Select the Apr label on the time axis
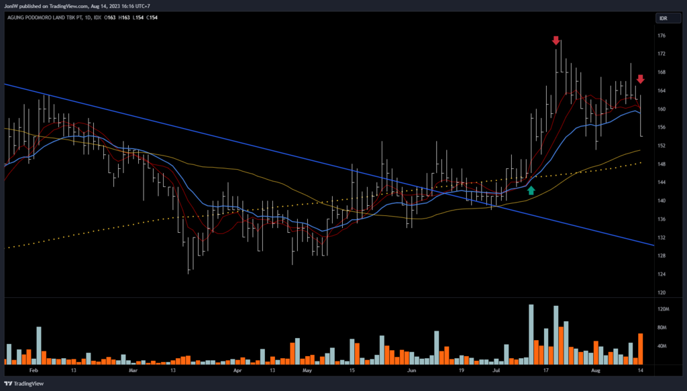 pyautogui.click(x=237, y=370)
